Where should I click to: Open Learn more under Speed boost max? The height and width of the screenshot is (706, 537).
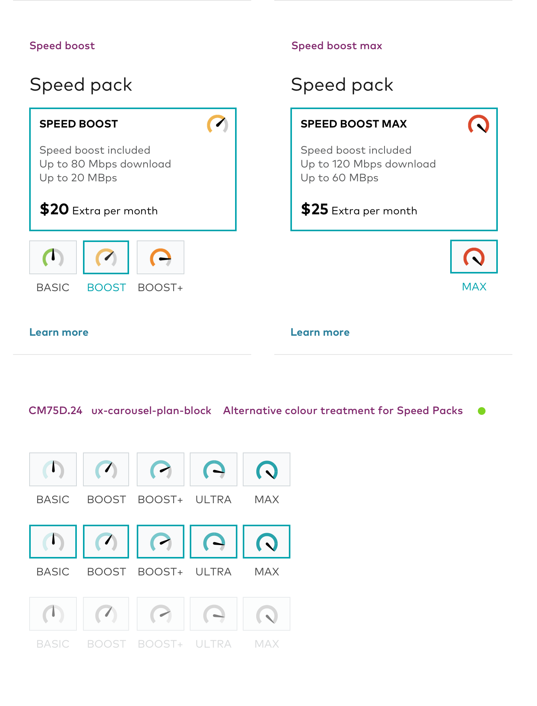click(x=320, y=332)
